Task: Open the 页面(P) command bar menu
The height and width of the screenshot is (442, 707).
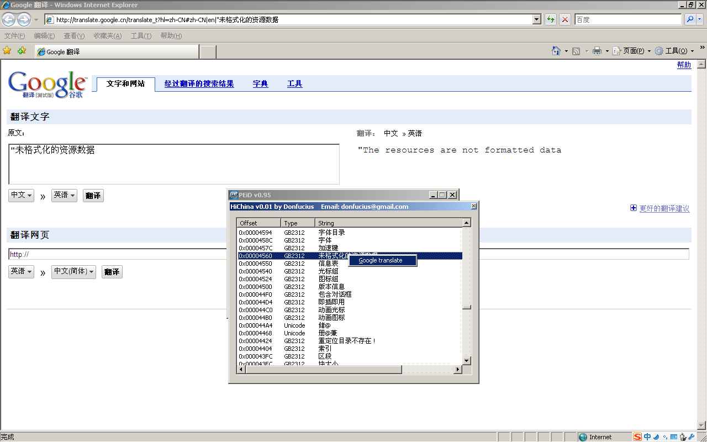Action: (x=632, y=51)
